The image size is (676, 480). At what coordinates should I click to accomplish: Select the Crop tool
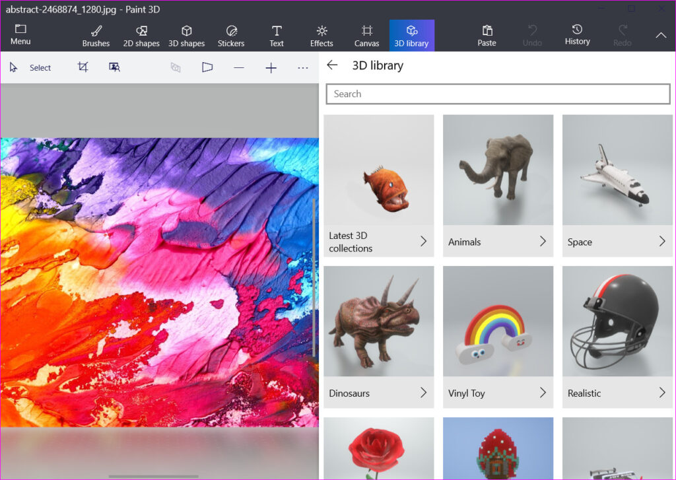click(x=82, y=67)
